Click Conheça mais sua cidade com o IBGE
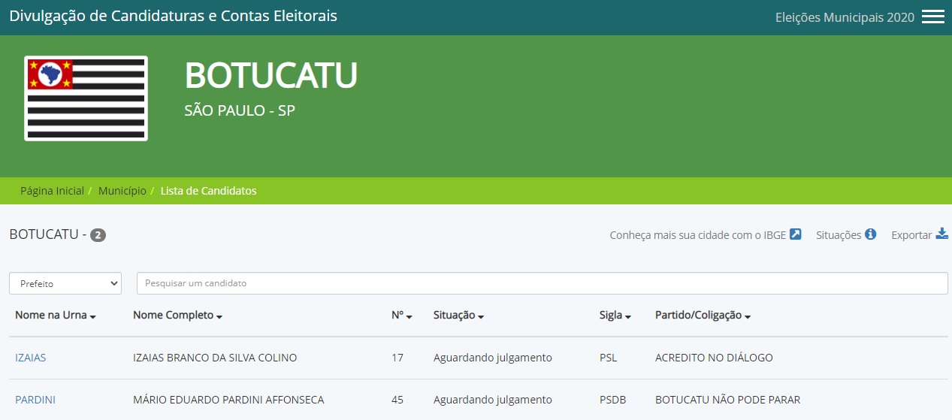Viewport: 952px width, 420px height. click(x=697, y=235)
